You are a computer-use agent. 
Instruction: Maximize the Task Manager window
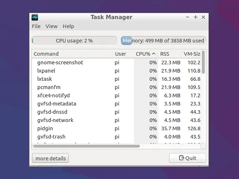(196, 17)
